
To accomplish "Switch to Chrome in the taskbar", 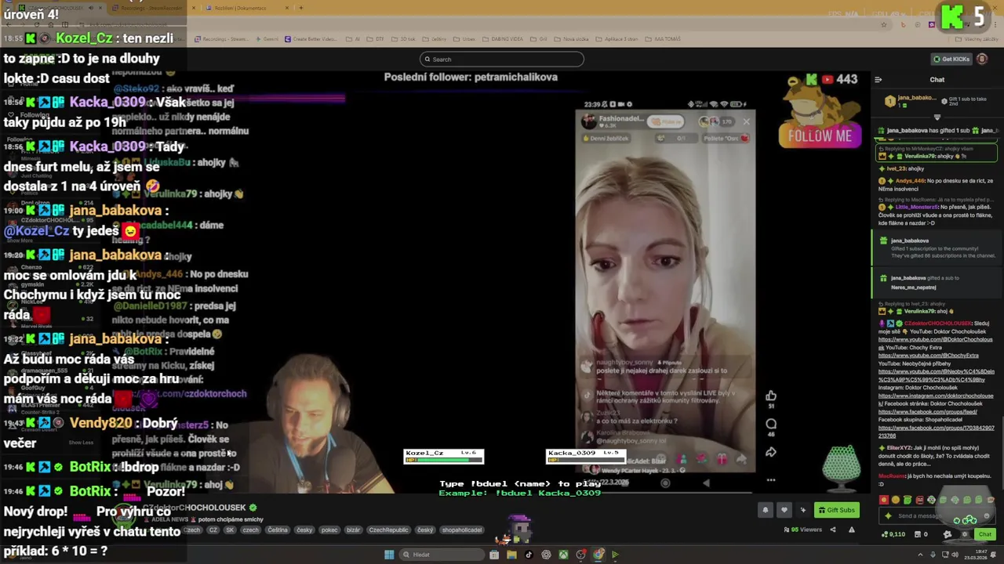I will 598,555.
